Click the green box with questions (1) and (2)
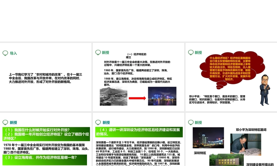 click(x=46, y=134)
